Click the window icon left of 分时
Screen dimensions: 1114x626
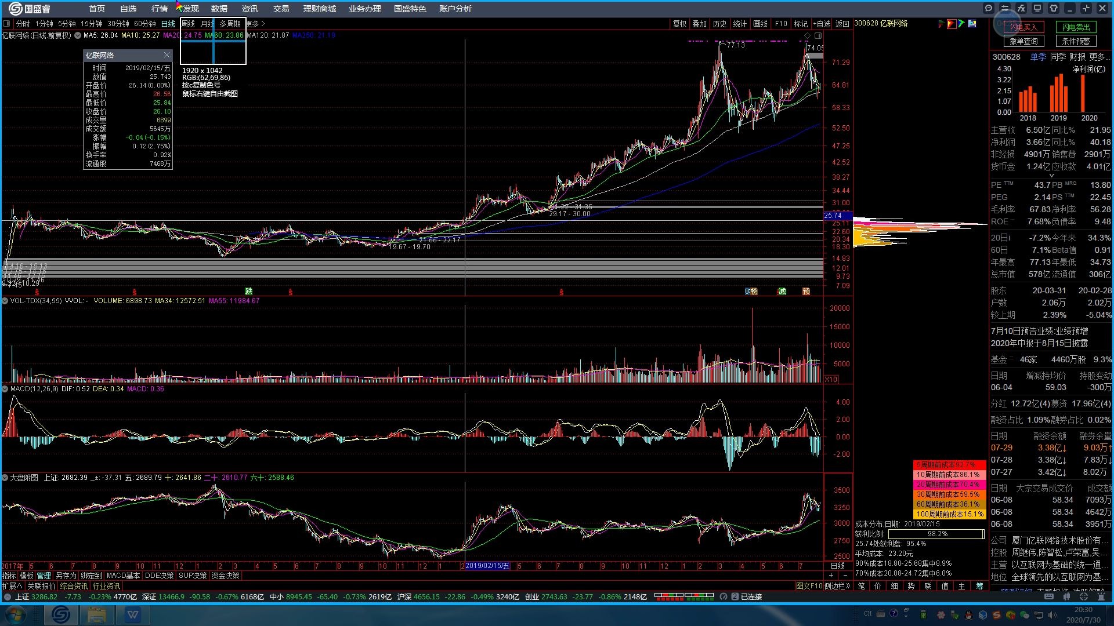7,24
